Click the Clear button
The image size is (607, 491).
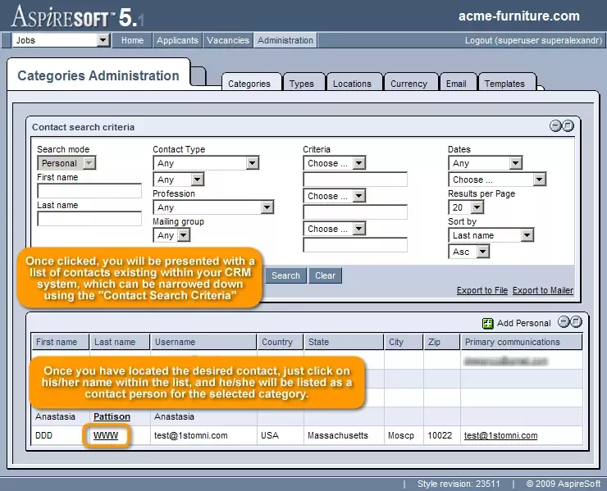click(325, 275)
